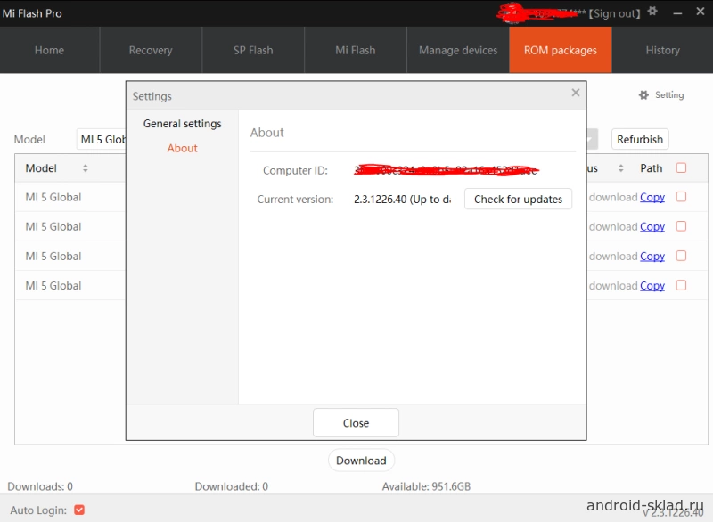Copy the path of the second ROM
This screenshot has width=713, height=522.
[x=652, y=226]
